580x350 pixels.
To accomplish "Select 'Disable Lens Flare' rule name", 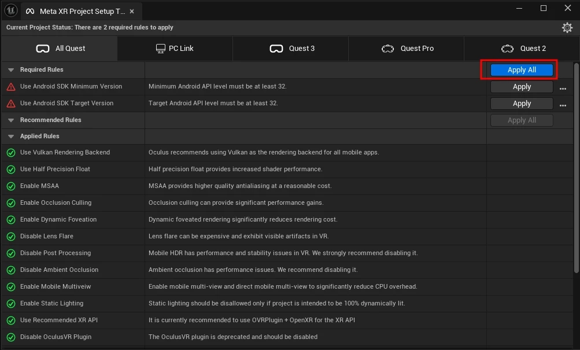I will (x=47, y=236).
